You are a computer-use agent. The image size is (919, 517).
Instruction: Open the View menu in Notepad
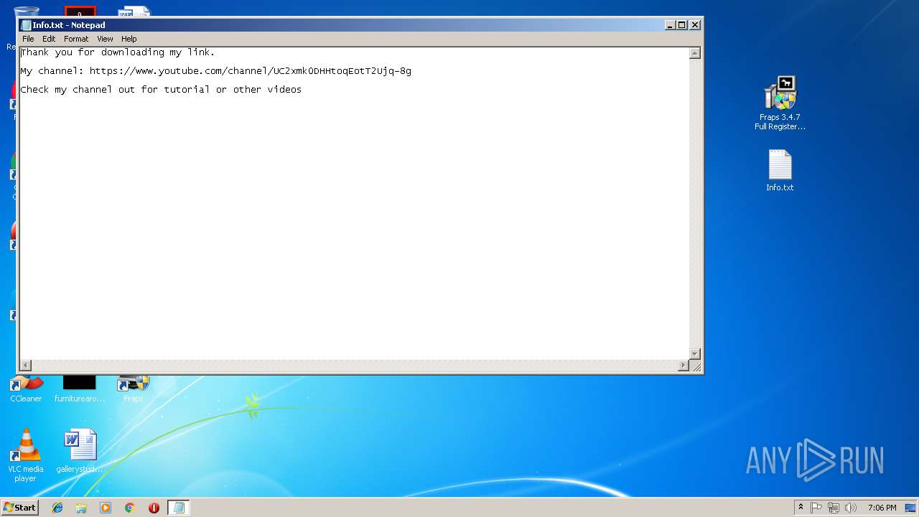coord(105,39)
